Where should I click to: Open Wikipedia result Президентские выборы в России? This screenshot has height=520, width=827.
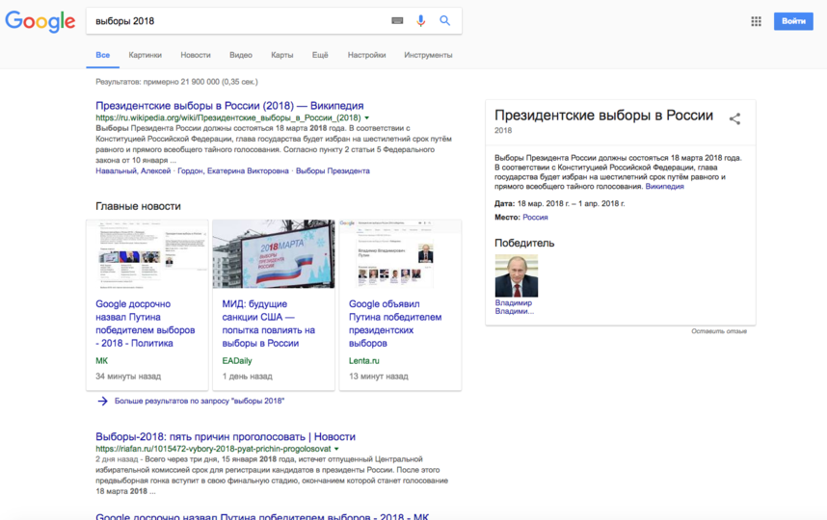coord(229,105)
